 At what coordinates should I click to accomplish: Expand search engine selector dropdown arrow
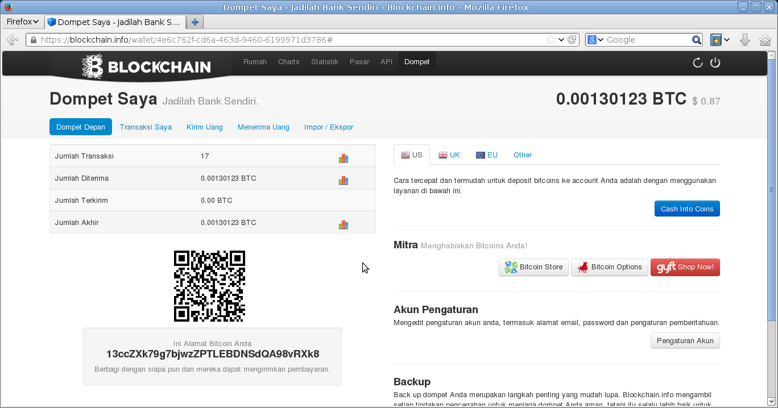coord(601,40)
